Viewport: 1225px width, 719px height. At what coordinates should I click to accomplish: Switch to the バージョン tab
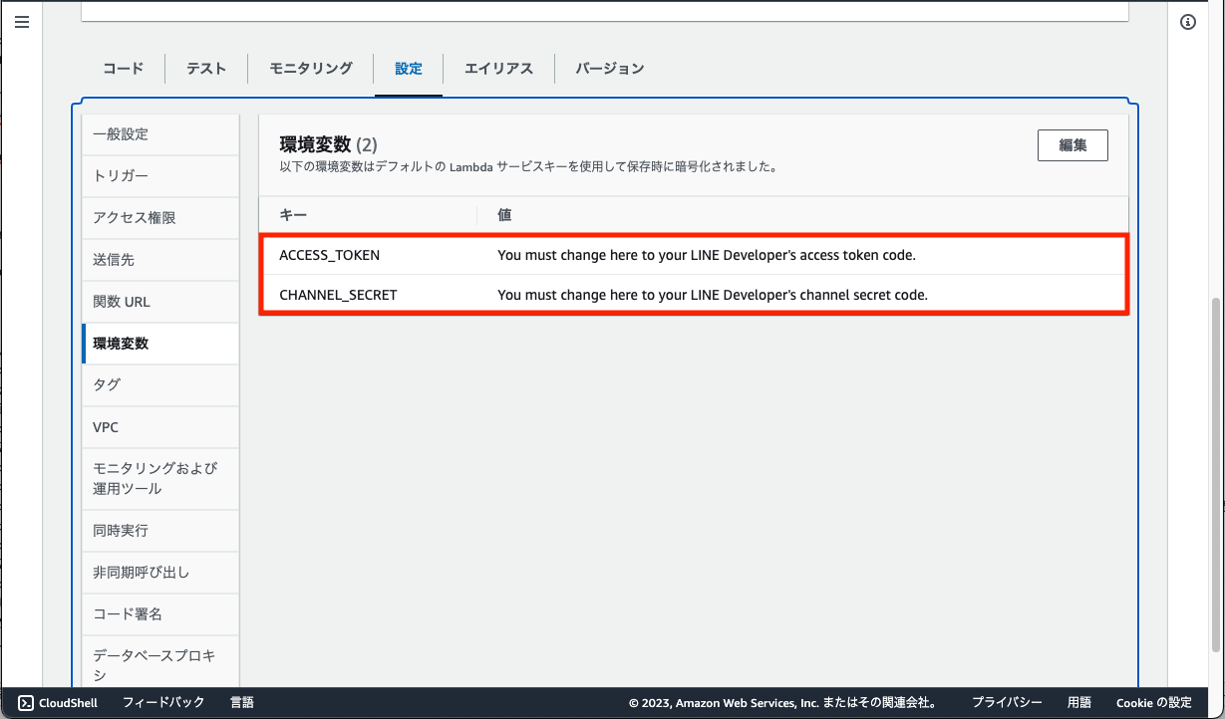pyautogui.click(x=609, y=68)
